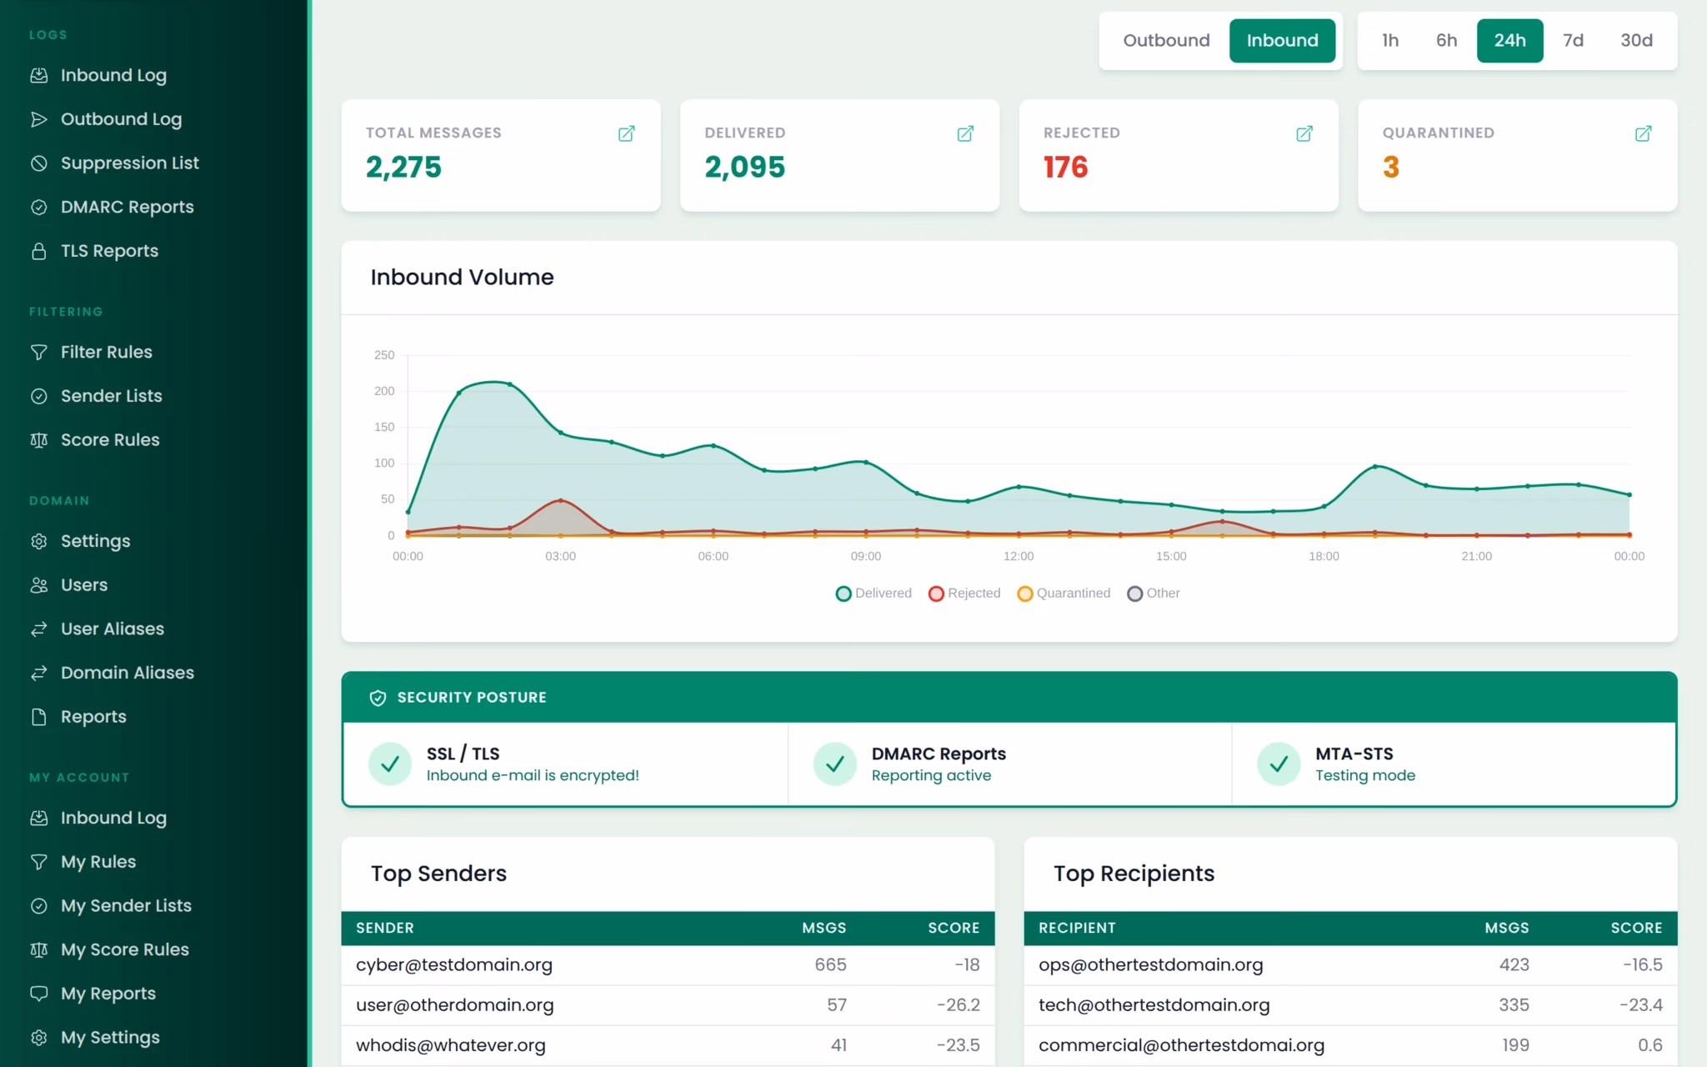This screenshot has width=1707, height=1067.
Task: Select the Inbound traffic toggle
Action: pos(1282,41)
